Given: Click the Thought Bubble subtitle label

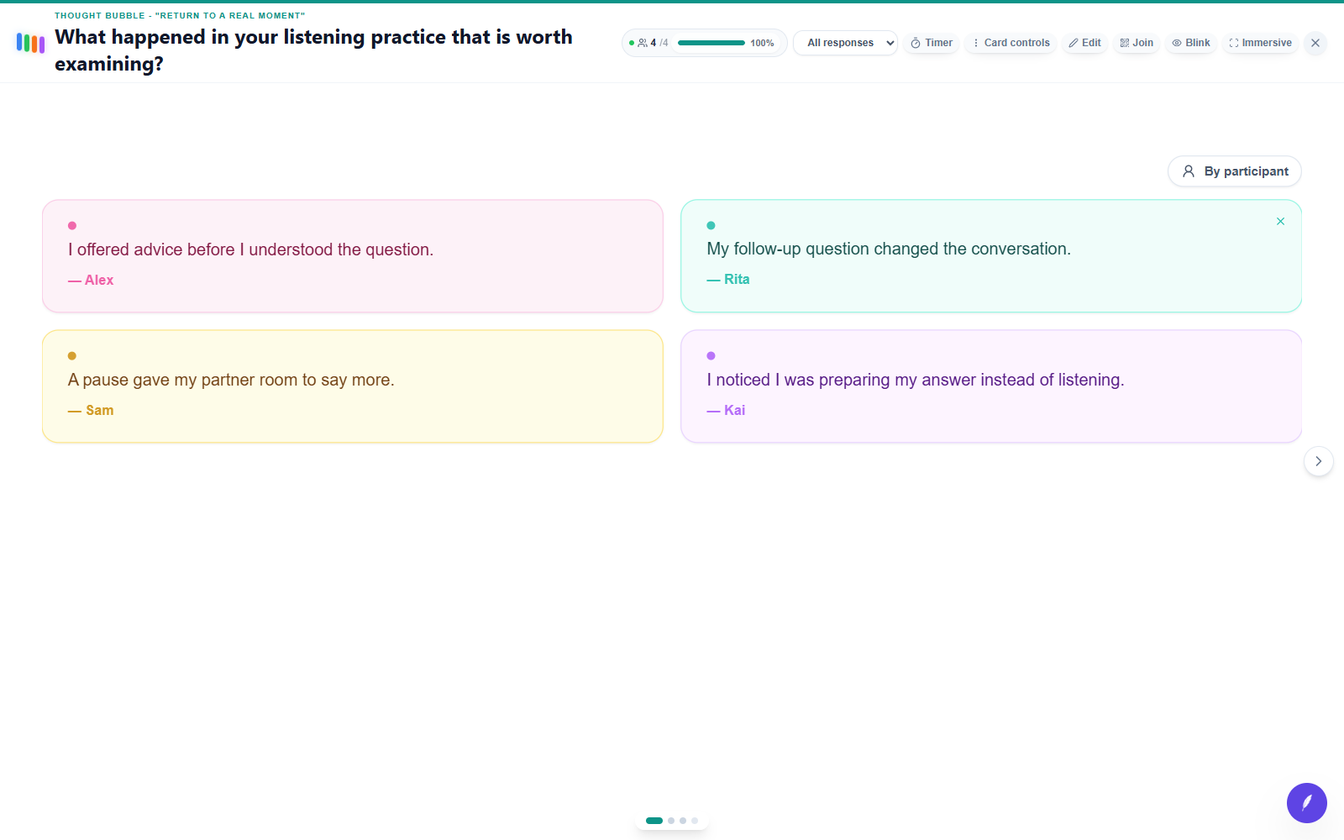Looking at the screenshot, I should click(x=180, y=15).
